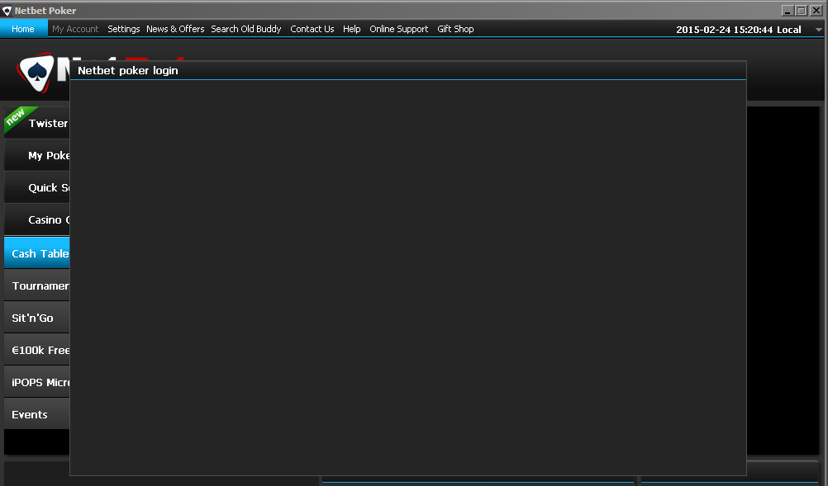Open the Sit'n'Go sidebar button
The height and width of the screenshot is (486, 828).
(x=37, y=318)
